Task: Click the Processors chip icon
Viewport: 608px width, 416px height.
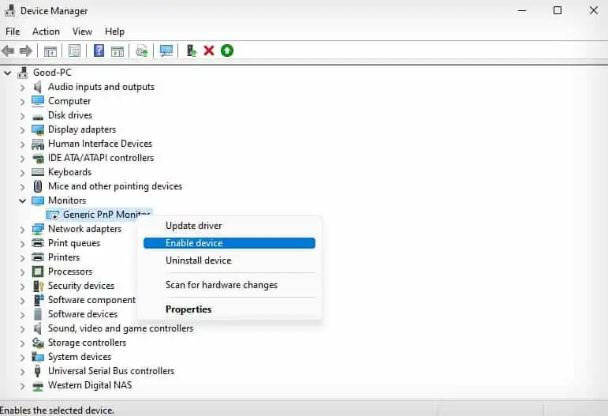Action: coord(38,272)
